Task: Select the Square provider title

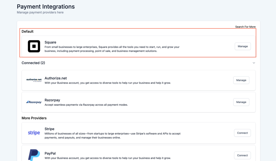Action: tap(50, 42)
